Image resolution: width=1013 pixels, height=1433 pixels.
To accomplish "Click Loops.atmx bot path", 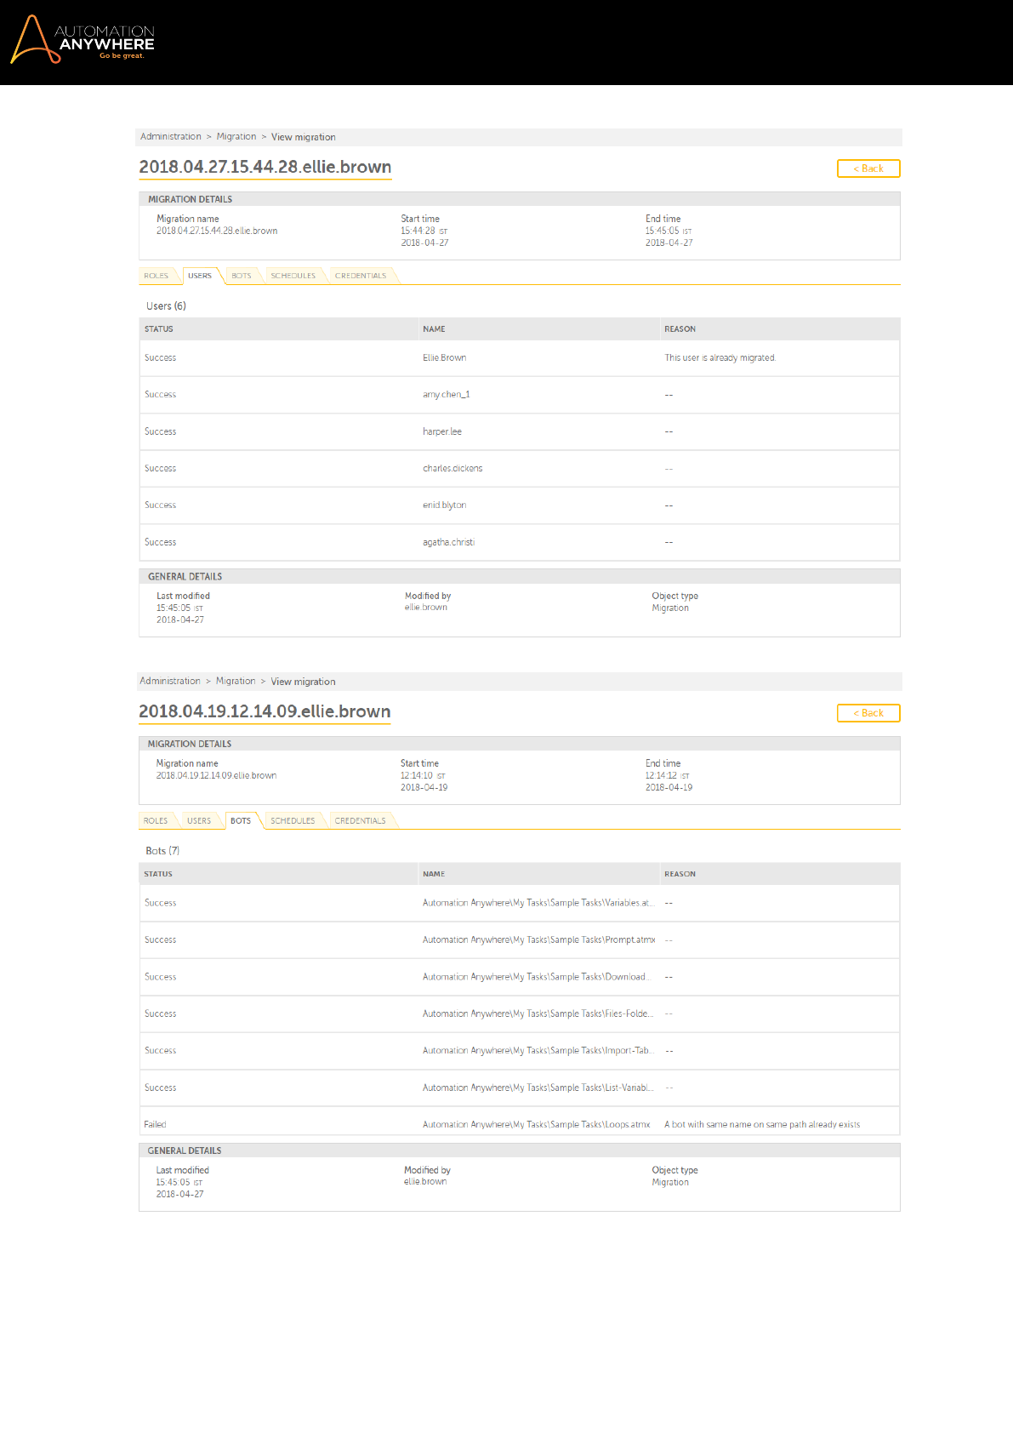I will (x=537, y=1125).
